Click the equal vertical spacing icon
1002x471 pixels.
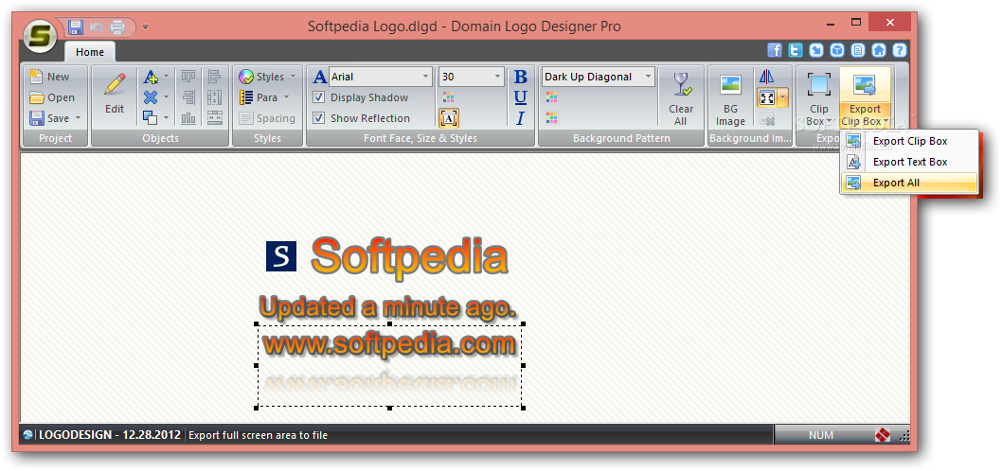pyautogui.click(x=215, y=97)
